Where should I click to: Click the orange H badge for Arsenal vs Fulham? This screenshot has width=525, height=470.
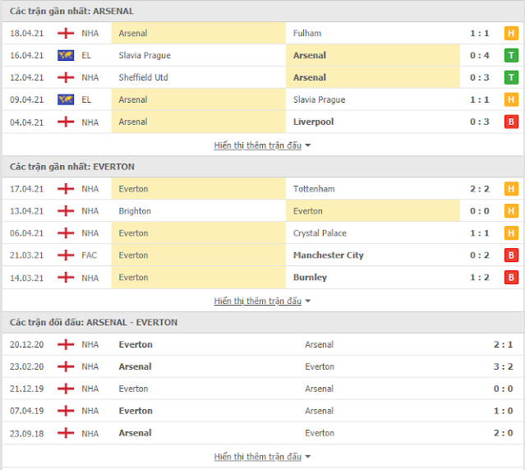(x=511, y=33)
